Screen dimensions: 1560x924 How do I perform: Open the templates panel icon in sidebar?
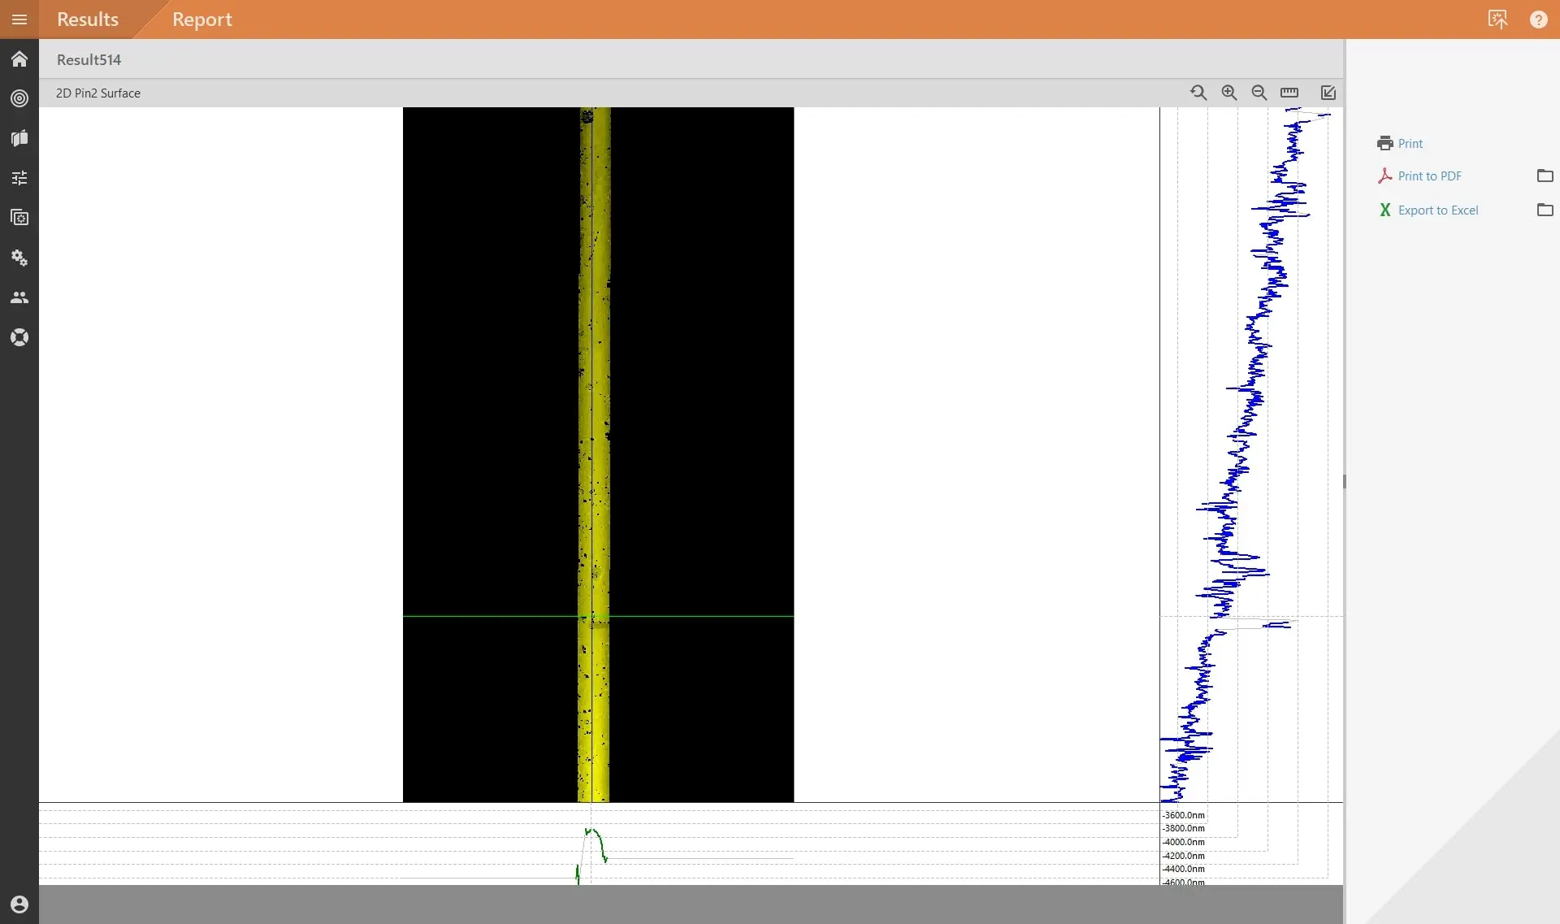pyautogui.click(x=19, y=218)
